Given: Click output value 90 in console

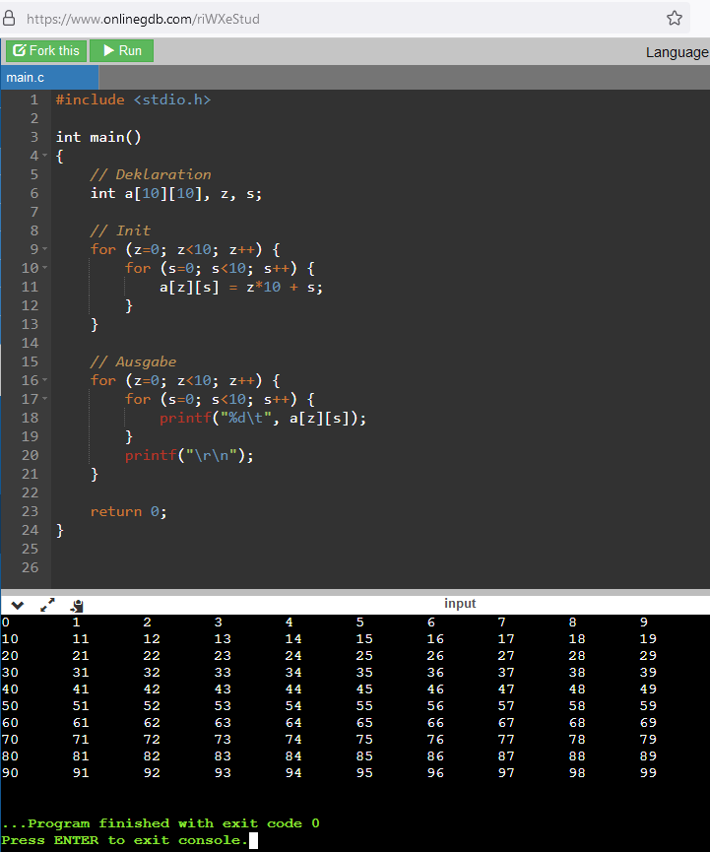Looking at the screenshot, I should [x=10, y=772].
